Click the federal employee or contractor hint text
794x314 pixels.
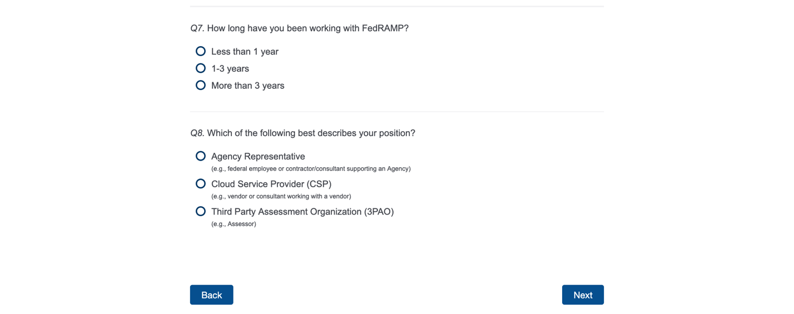(x=311, y=169)
